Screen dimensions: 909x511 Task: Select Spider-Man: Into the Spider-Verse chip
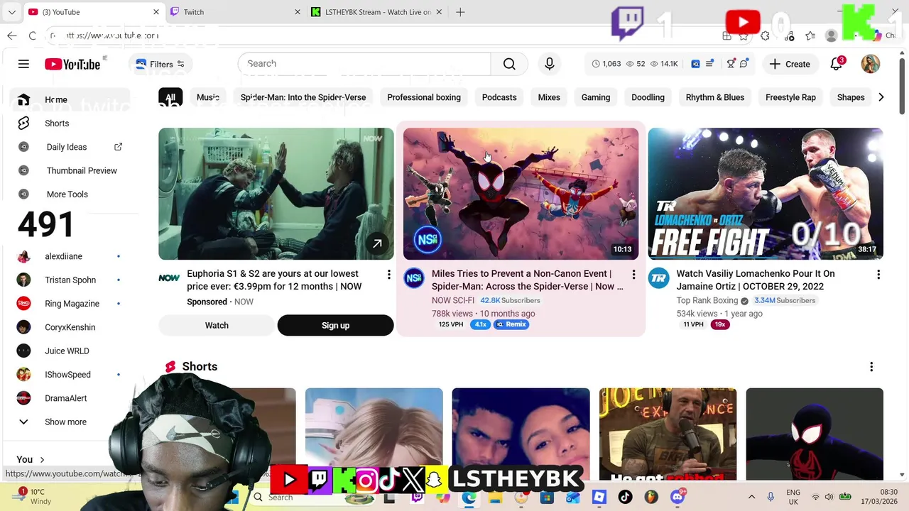(303, 97)
